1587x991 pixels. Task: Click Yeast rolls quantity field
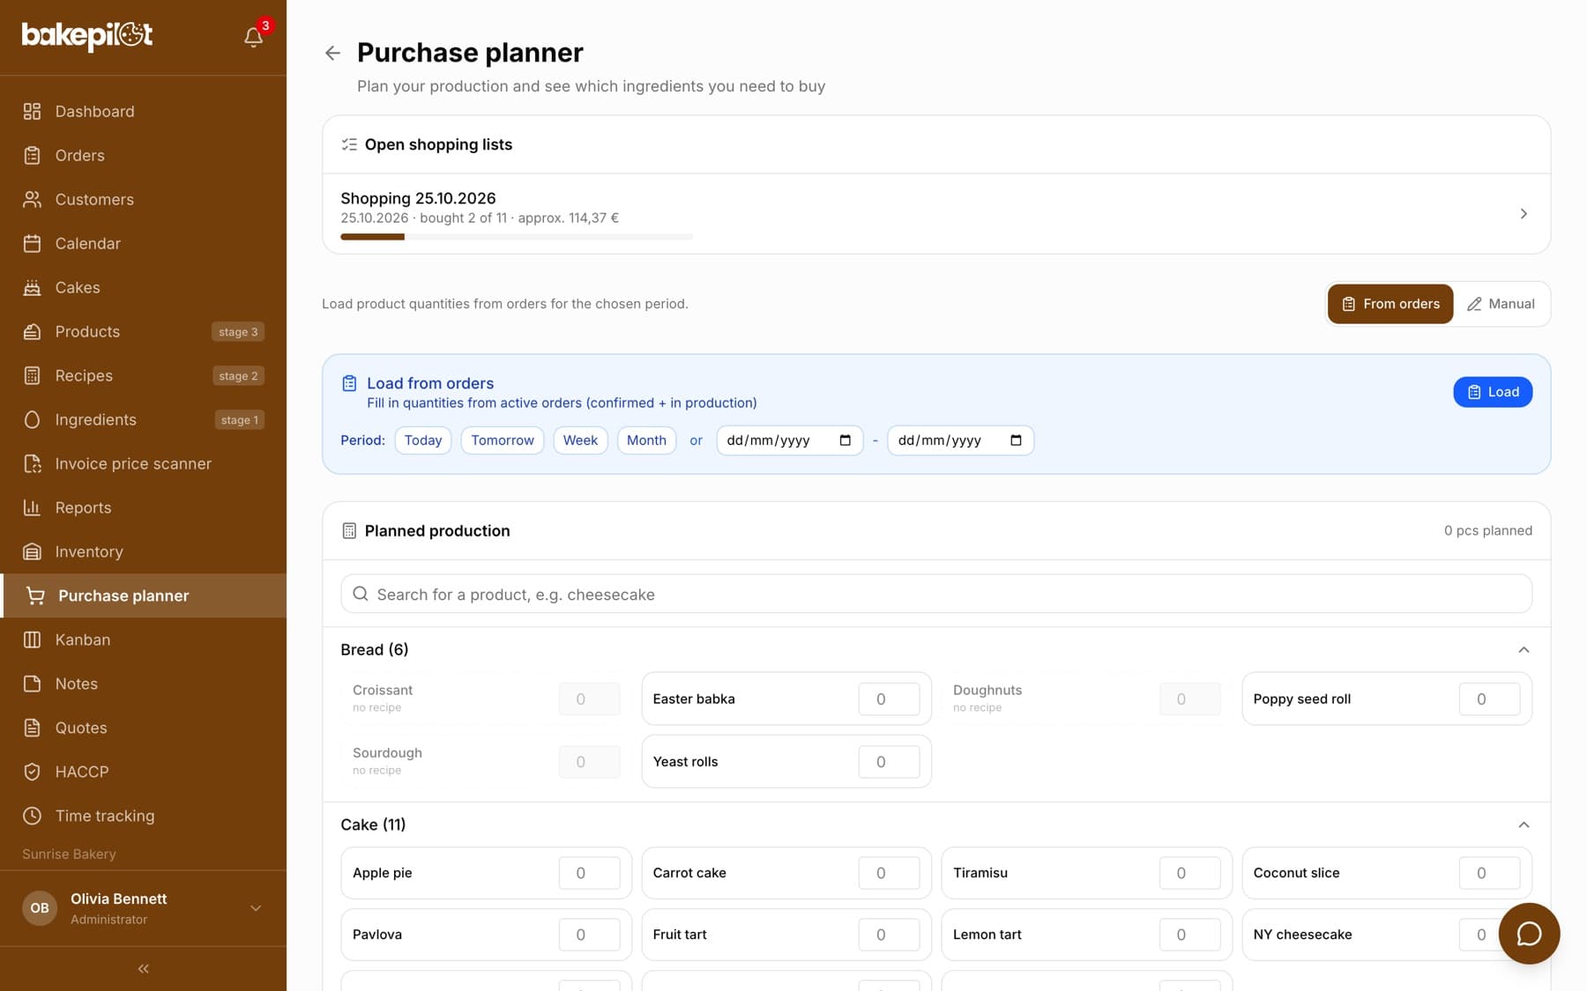coord(889,762)
